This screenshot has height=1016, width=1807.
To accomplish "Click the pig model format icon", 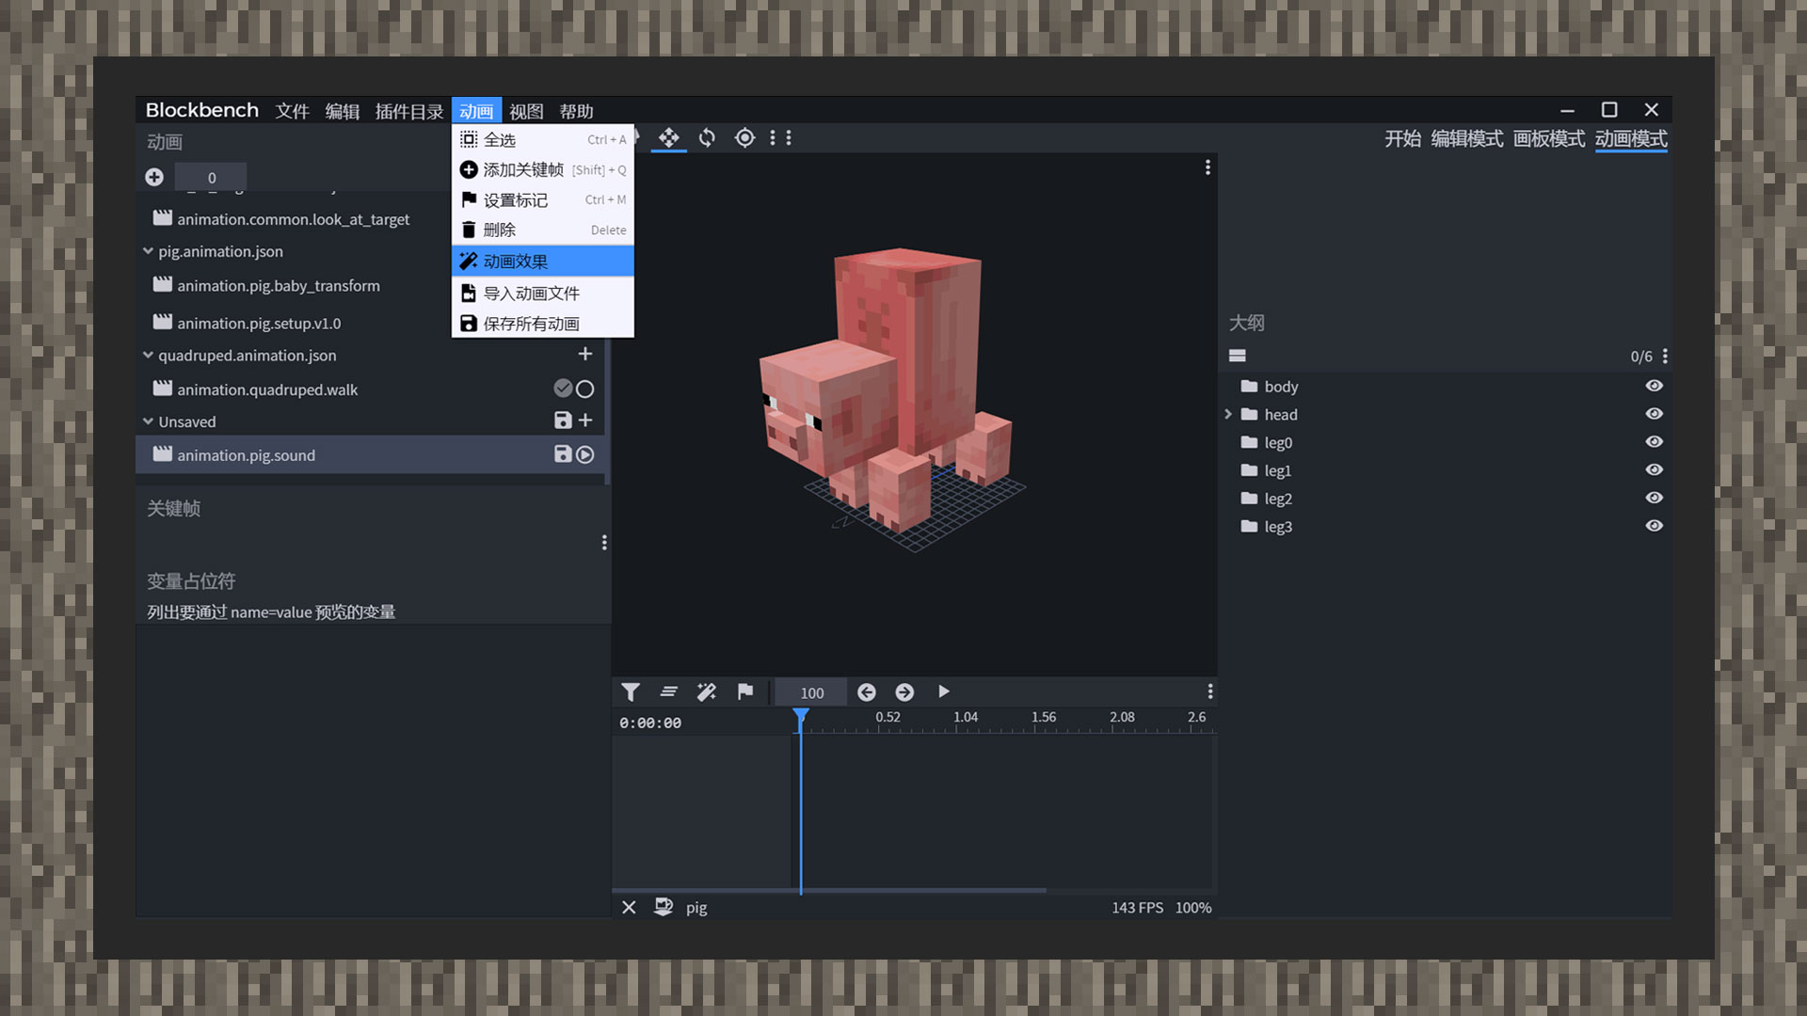I will pyautogui.click(x=664, y=907).
